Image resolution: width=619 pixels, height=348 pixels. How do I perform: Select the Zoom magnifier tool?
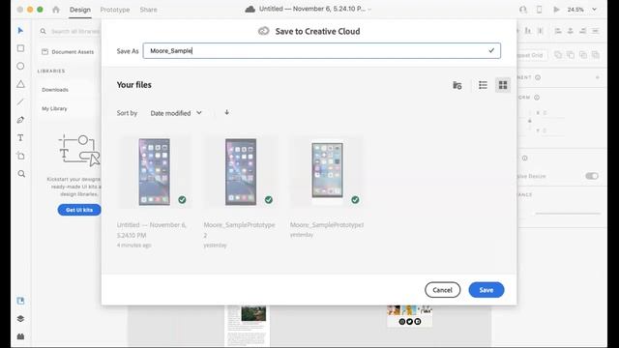tap(21, 174)
